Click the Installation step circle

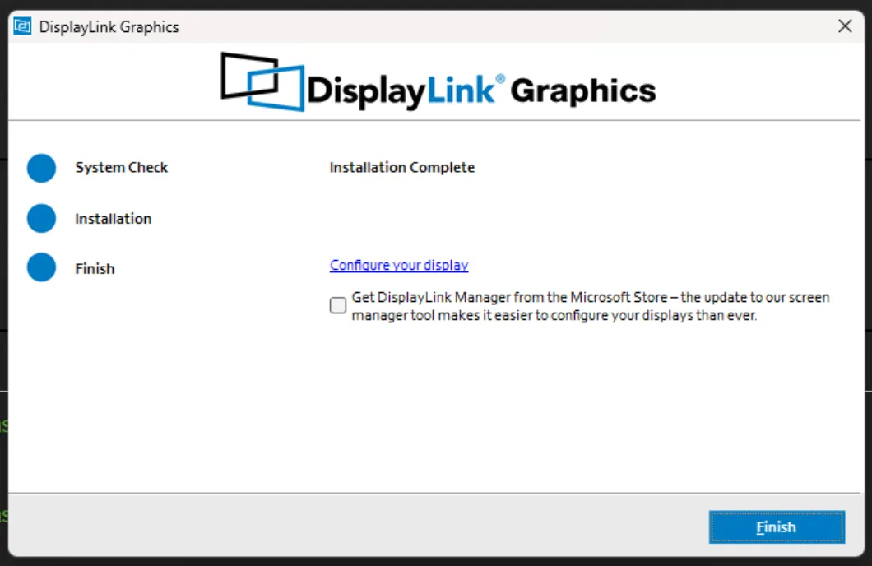(x=41, y=218)
